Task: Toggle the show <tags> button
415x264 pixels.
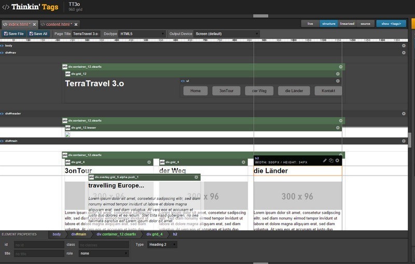Action: point(391,24)
